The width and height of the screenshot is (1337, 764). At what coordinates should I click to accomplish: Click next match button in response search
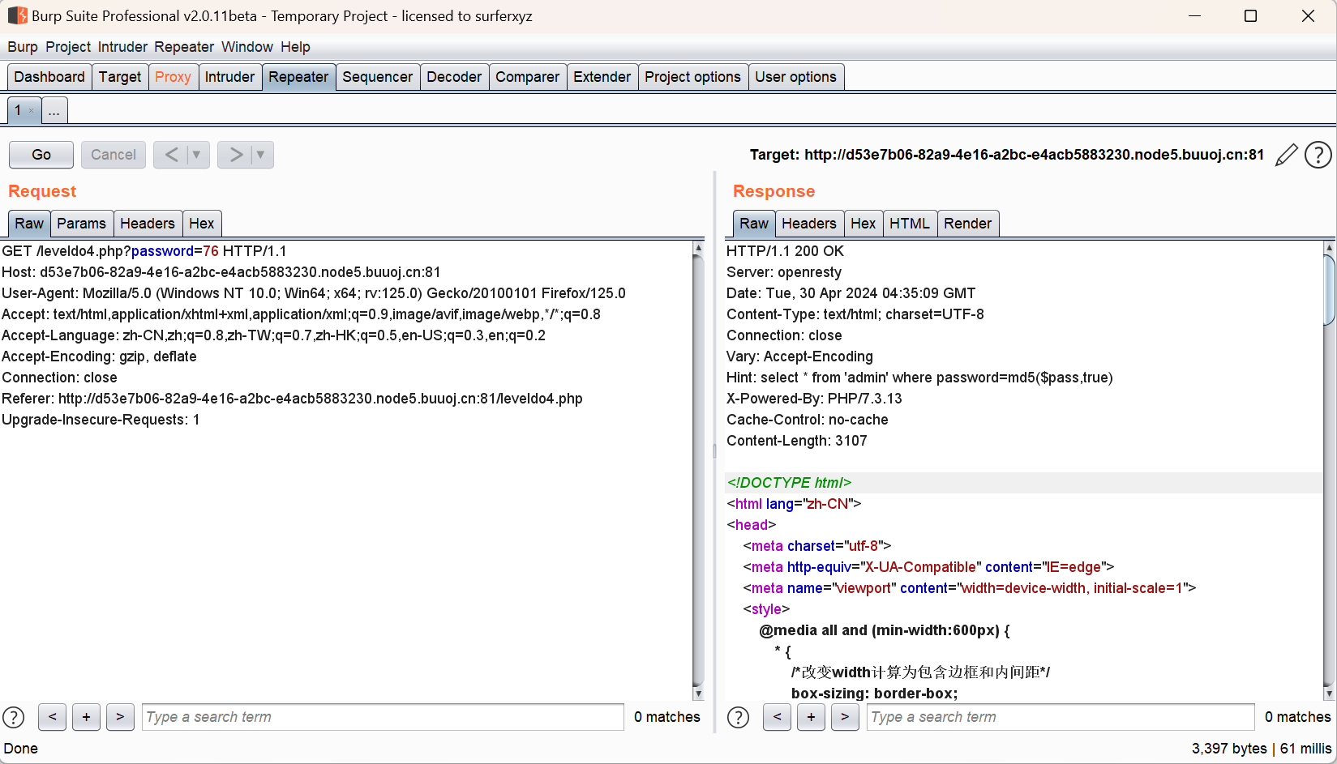[845, 717]
